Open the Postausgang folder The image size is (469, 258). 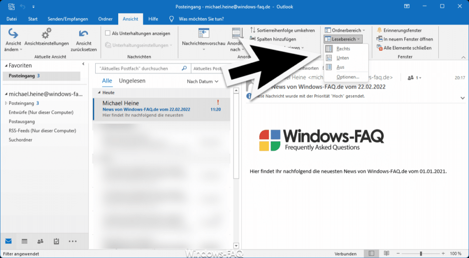click(22, 121)
